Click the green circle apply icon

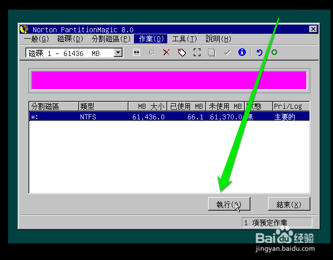pos(274,52)
